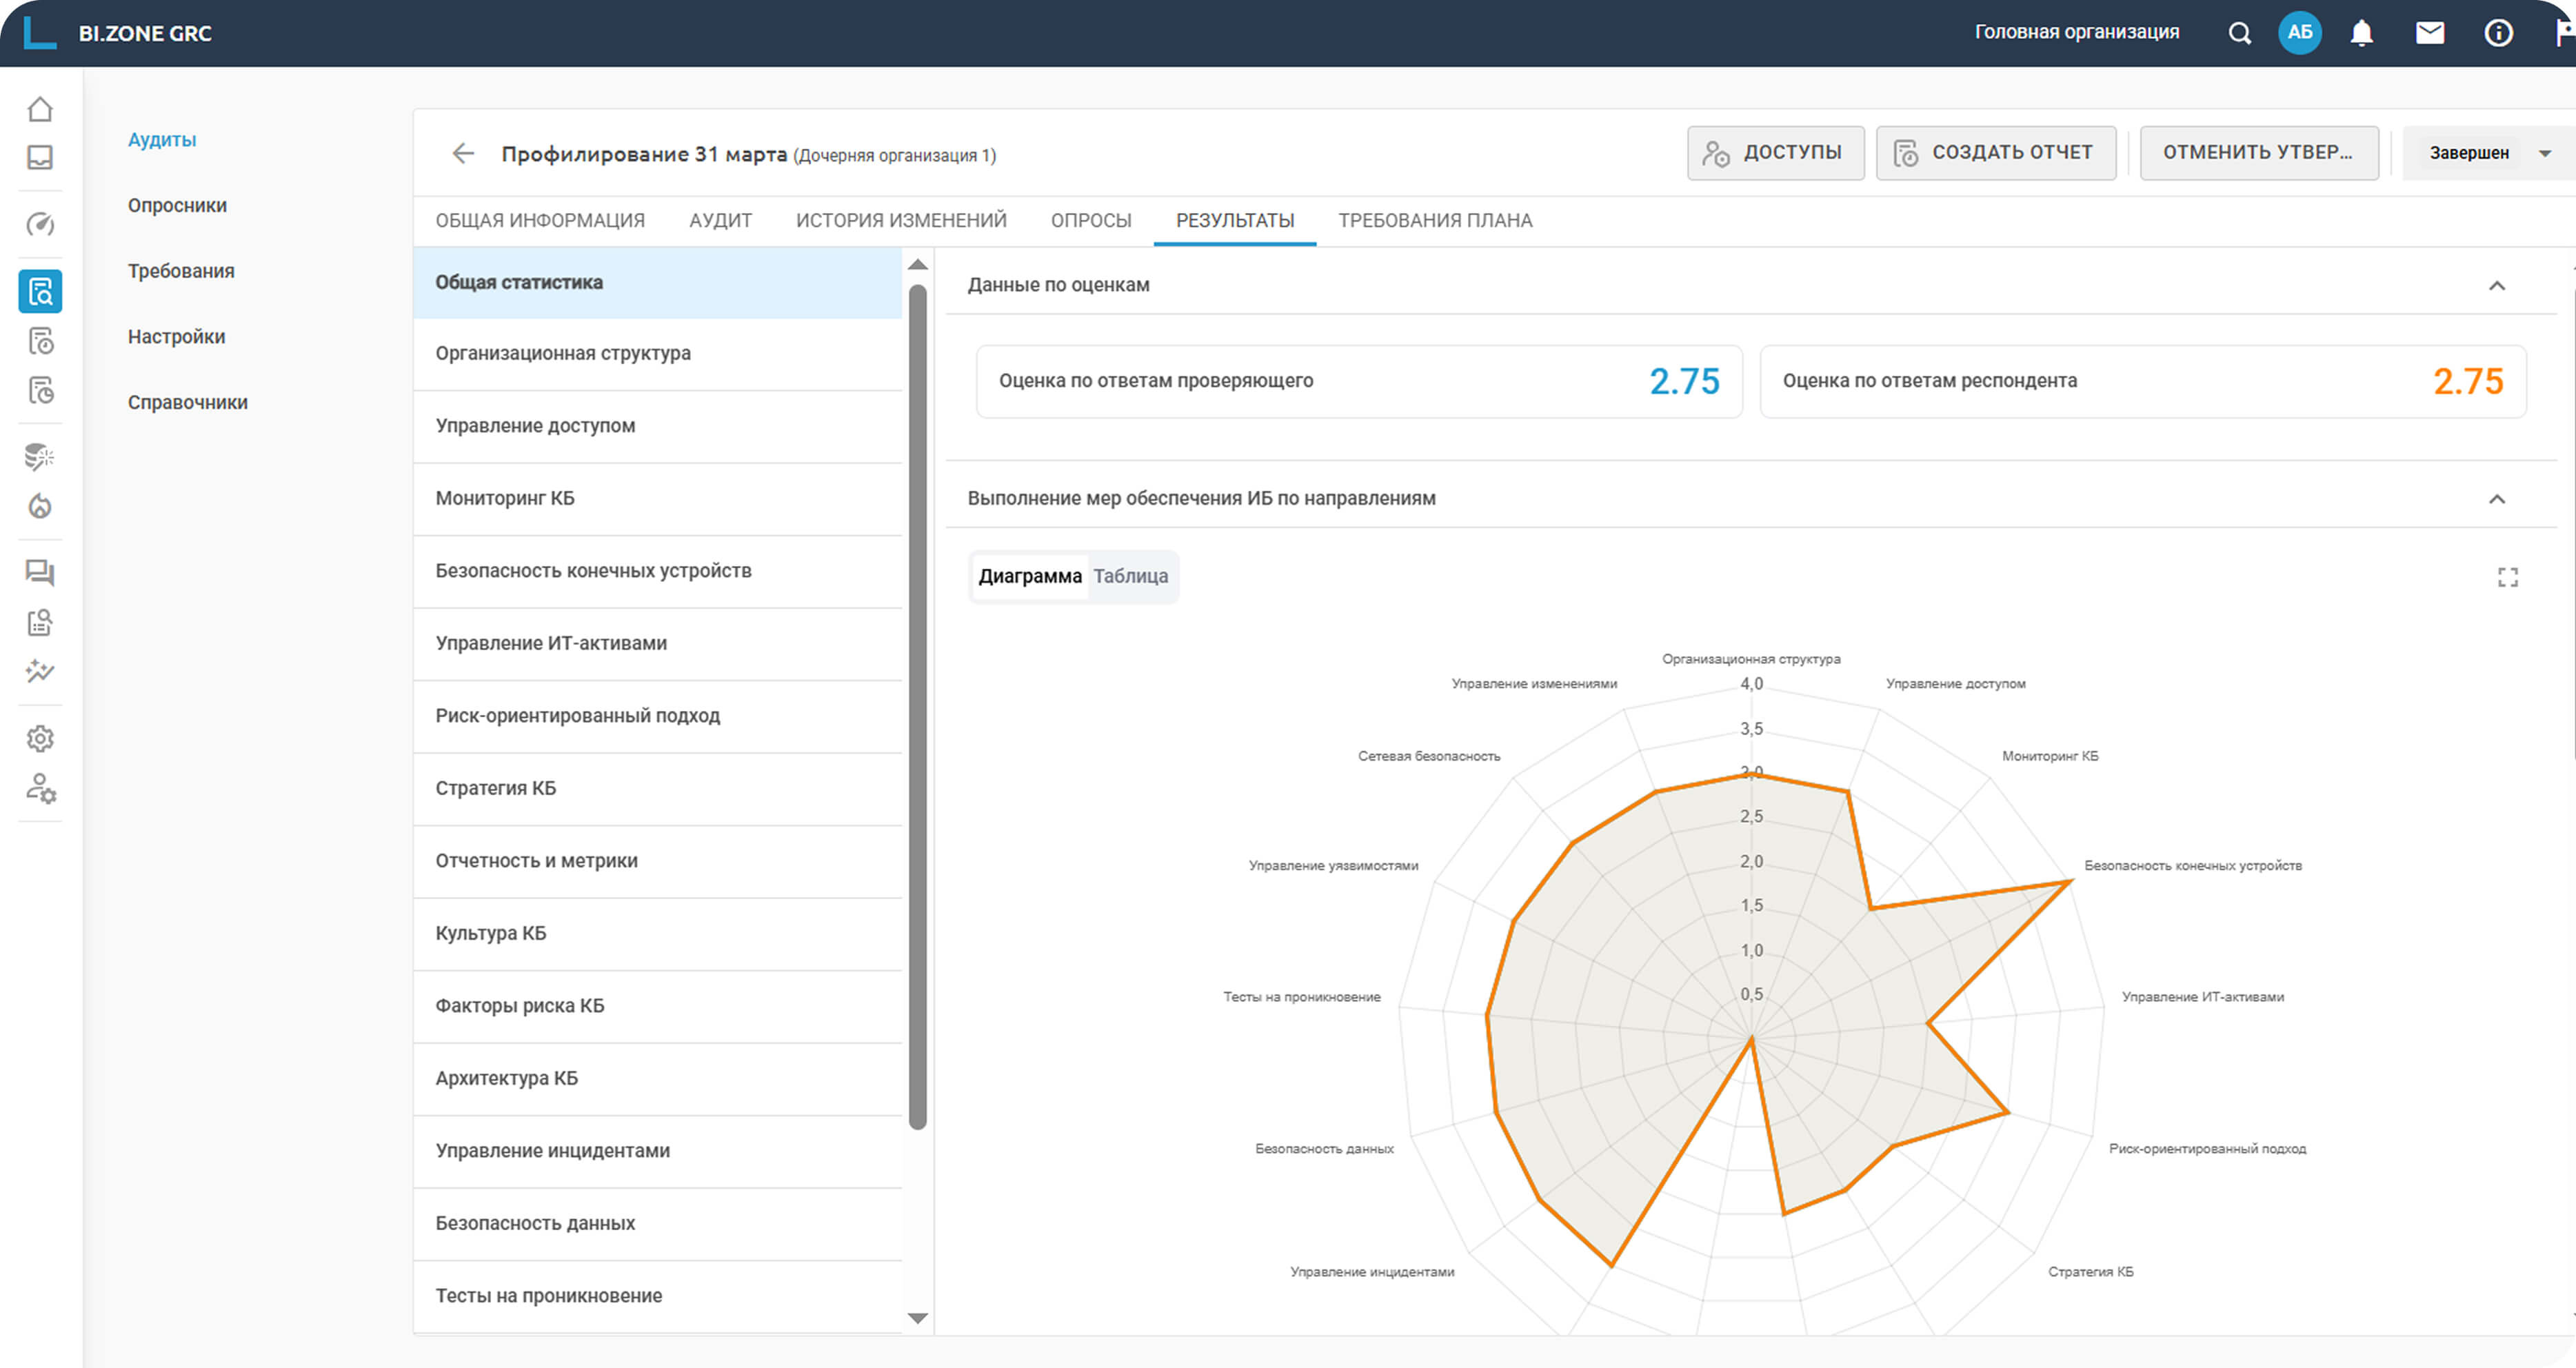Screen dimensions: 2576x1368
Task: Select Безопасность конечных устройств in the list
Action: 658,571
